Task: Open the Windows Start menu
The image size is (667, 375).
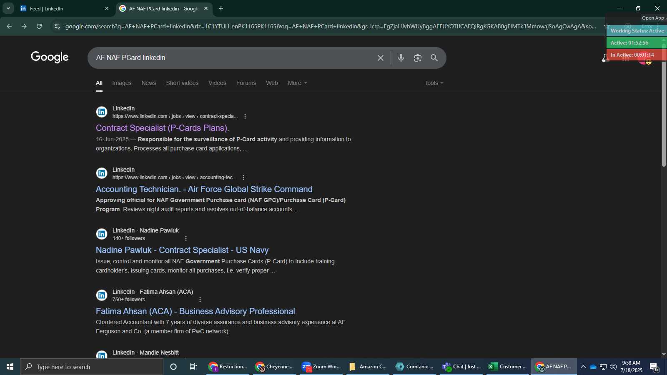Action: coord(10,367)
